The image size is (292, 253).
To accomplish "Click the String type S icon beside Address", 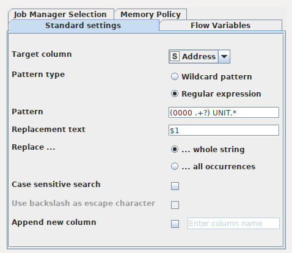I will (175, 56).
